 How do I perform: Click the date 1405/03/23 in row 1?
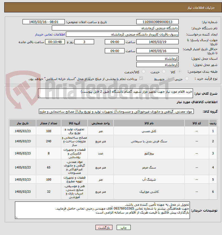23,131
